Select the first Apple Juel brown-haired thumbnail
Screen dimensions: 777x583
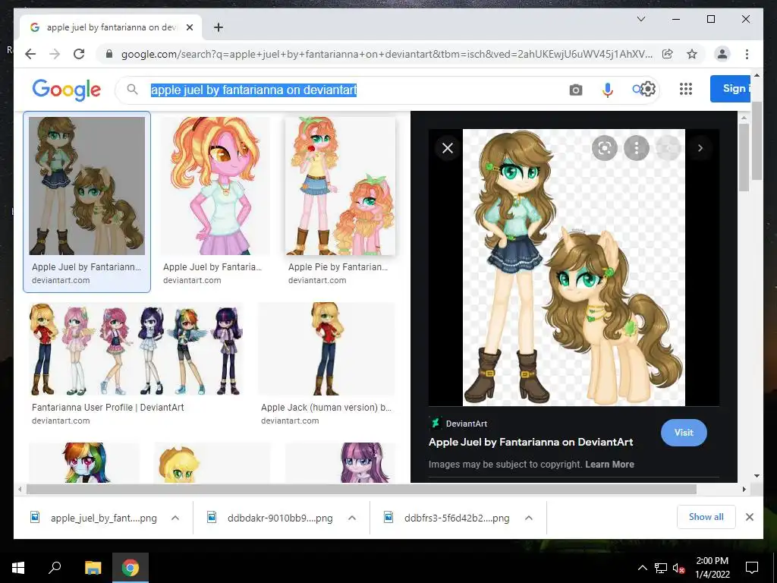[87, 186]
